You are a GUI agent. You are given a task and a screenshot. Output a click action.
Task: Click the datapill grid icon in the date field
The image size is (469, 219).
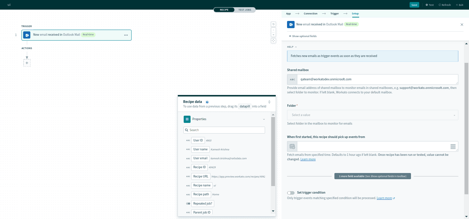(453, 146)
